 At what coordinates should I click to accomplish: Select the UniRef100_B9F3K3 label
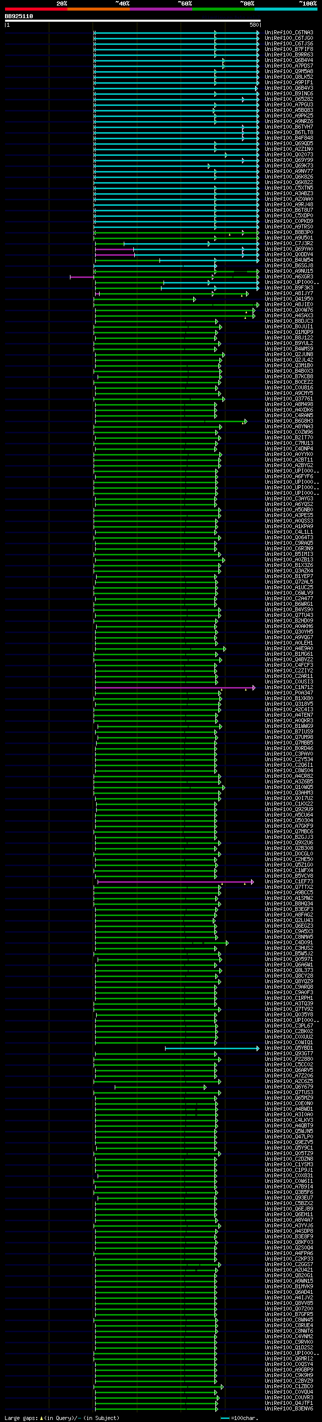click(x=289, y=288)
